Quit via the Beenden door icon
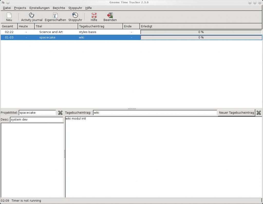This screenshot has height=204, width=263. click(x=110, y=16)
